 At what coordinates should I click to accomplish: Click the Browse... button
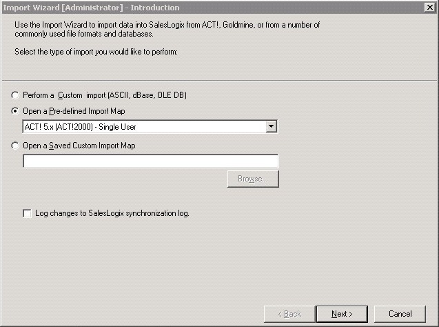[253, 179]
